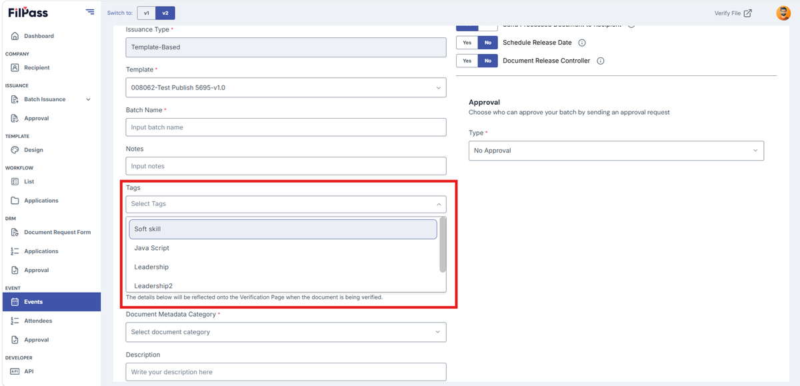This screenshot has height=386, width=800.
Task: Choose the Soft skill tag option
Action: (283, 229)
